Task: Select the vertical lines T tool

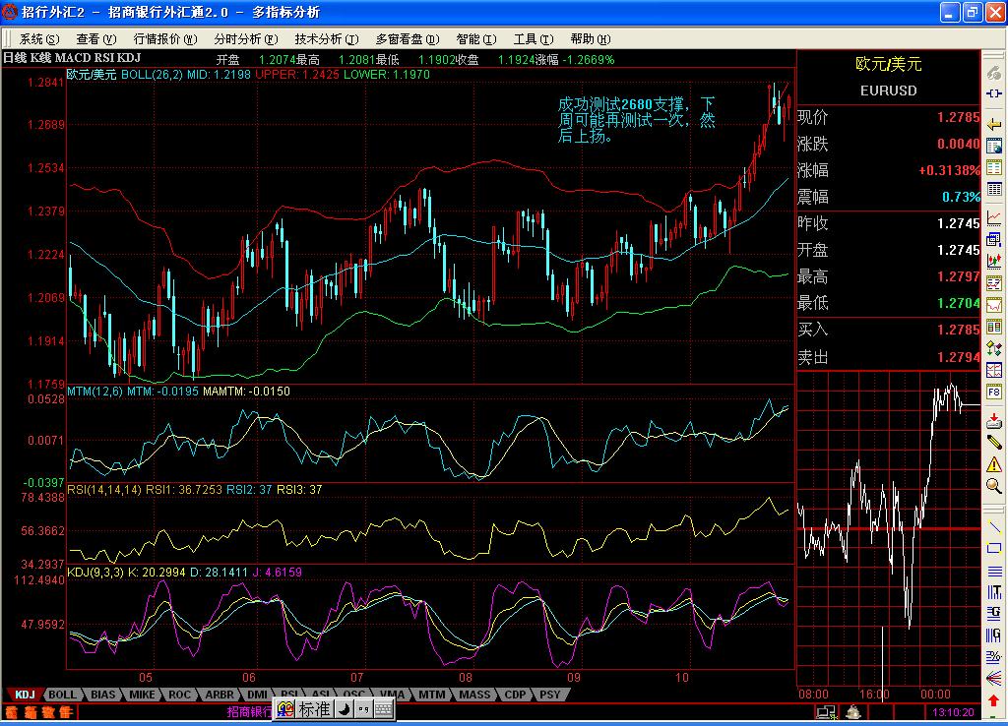Action: [x=994, y=592]
